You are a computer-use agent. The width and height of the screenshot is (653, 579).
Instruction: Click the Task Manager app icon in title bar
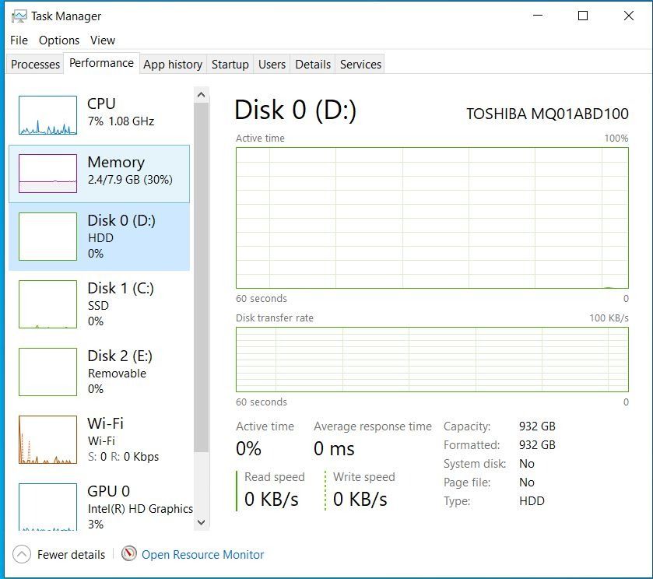click(19, 16)
